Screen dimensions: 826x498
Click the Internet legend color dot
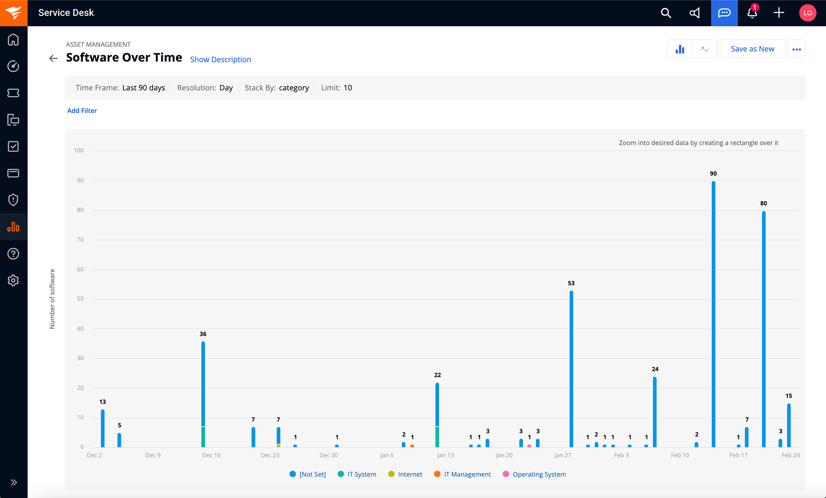coord(391,474)
